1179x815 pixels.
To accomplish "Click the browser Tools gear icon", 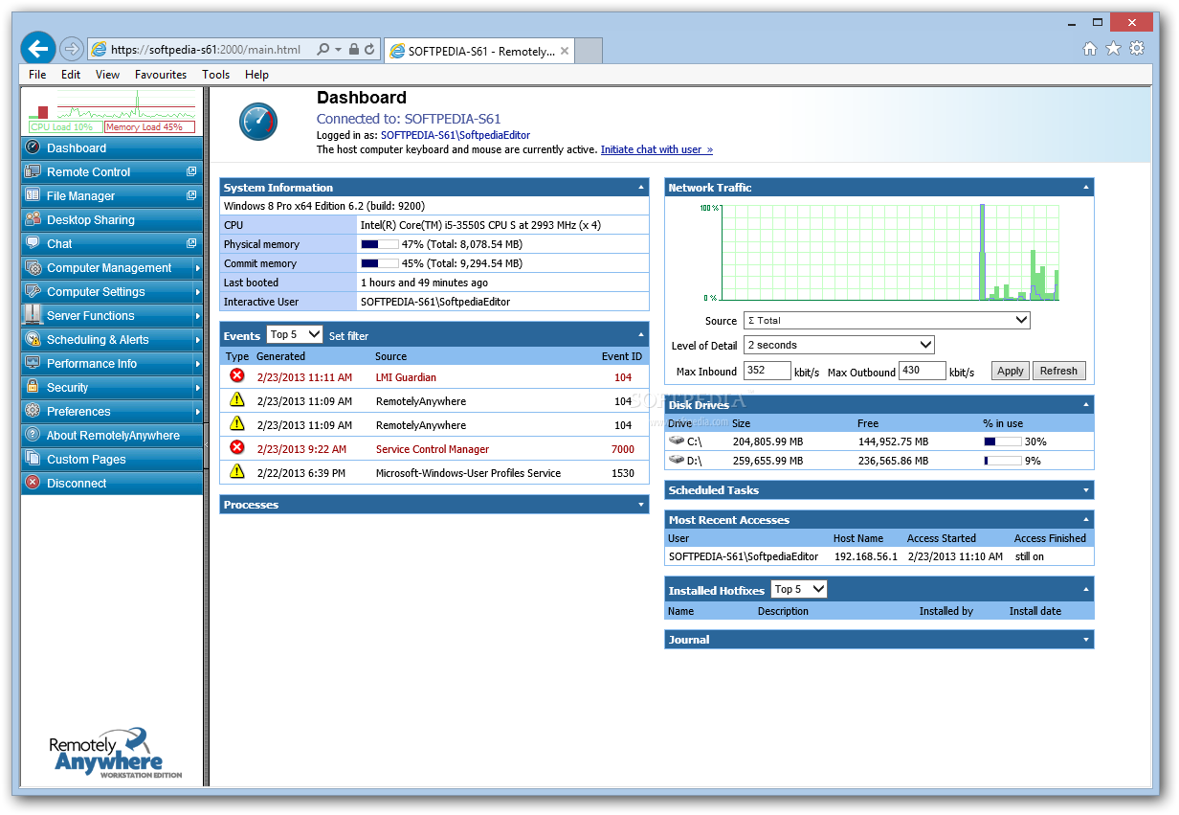I will coord(1137,49).
